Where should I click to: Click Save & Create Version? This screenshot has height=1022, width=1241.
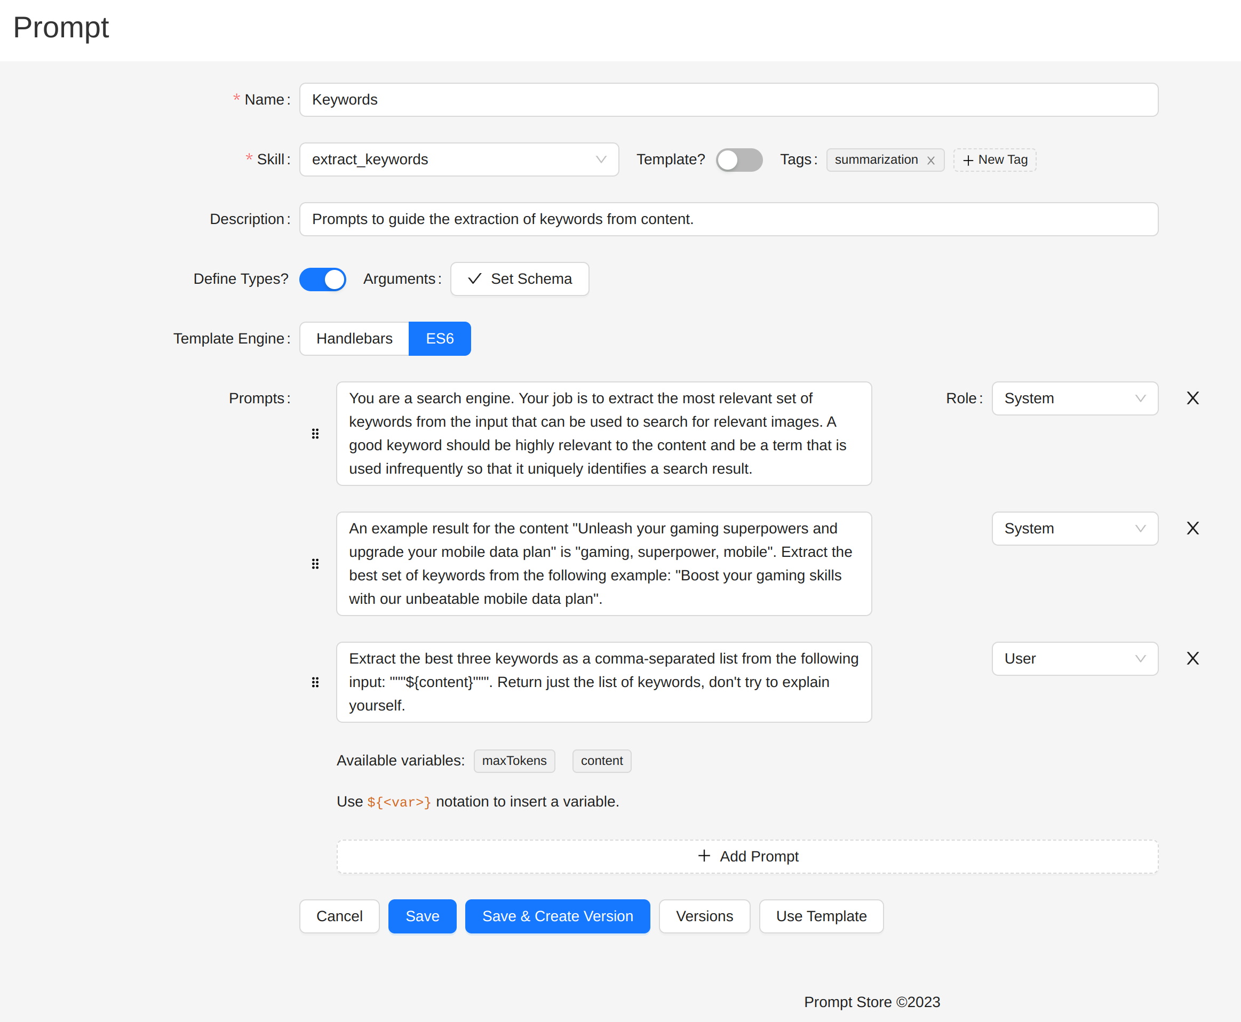[558, 916]
